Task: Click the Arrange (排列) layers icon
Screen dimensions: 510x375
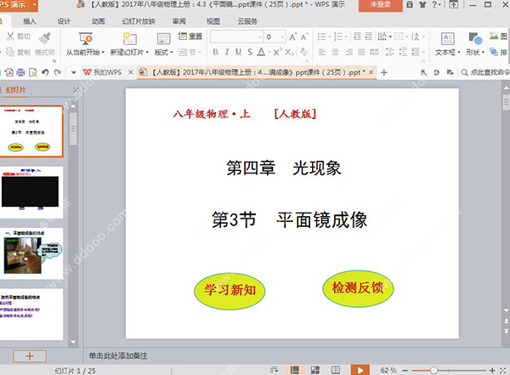Action: (494, 52)
